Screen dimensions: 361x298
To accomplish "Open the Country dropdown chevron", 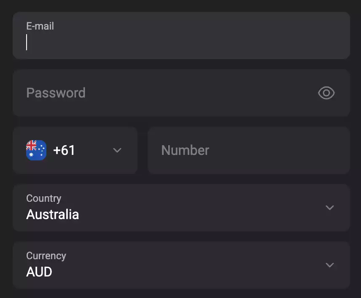I will [x=330, y=208].
